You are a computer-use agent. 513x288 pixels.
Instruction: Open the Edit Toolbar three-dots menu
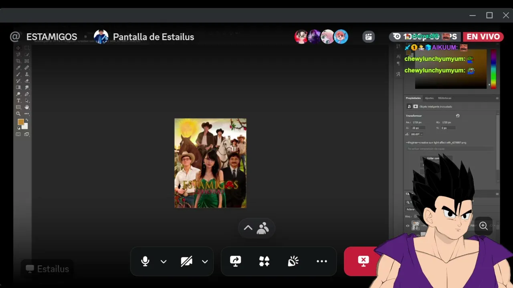[x=27, y=114]
